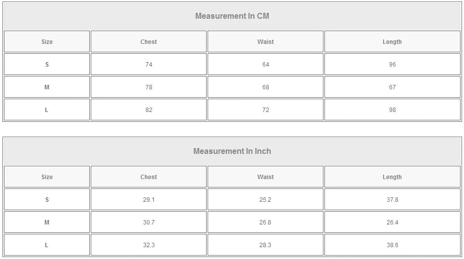Image resolution: width=464 pixels, height=259 pixels.
Task: Click the chest value 29.1 cell
Action: [148, 200]
